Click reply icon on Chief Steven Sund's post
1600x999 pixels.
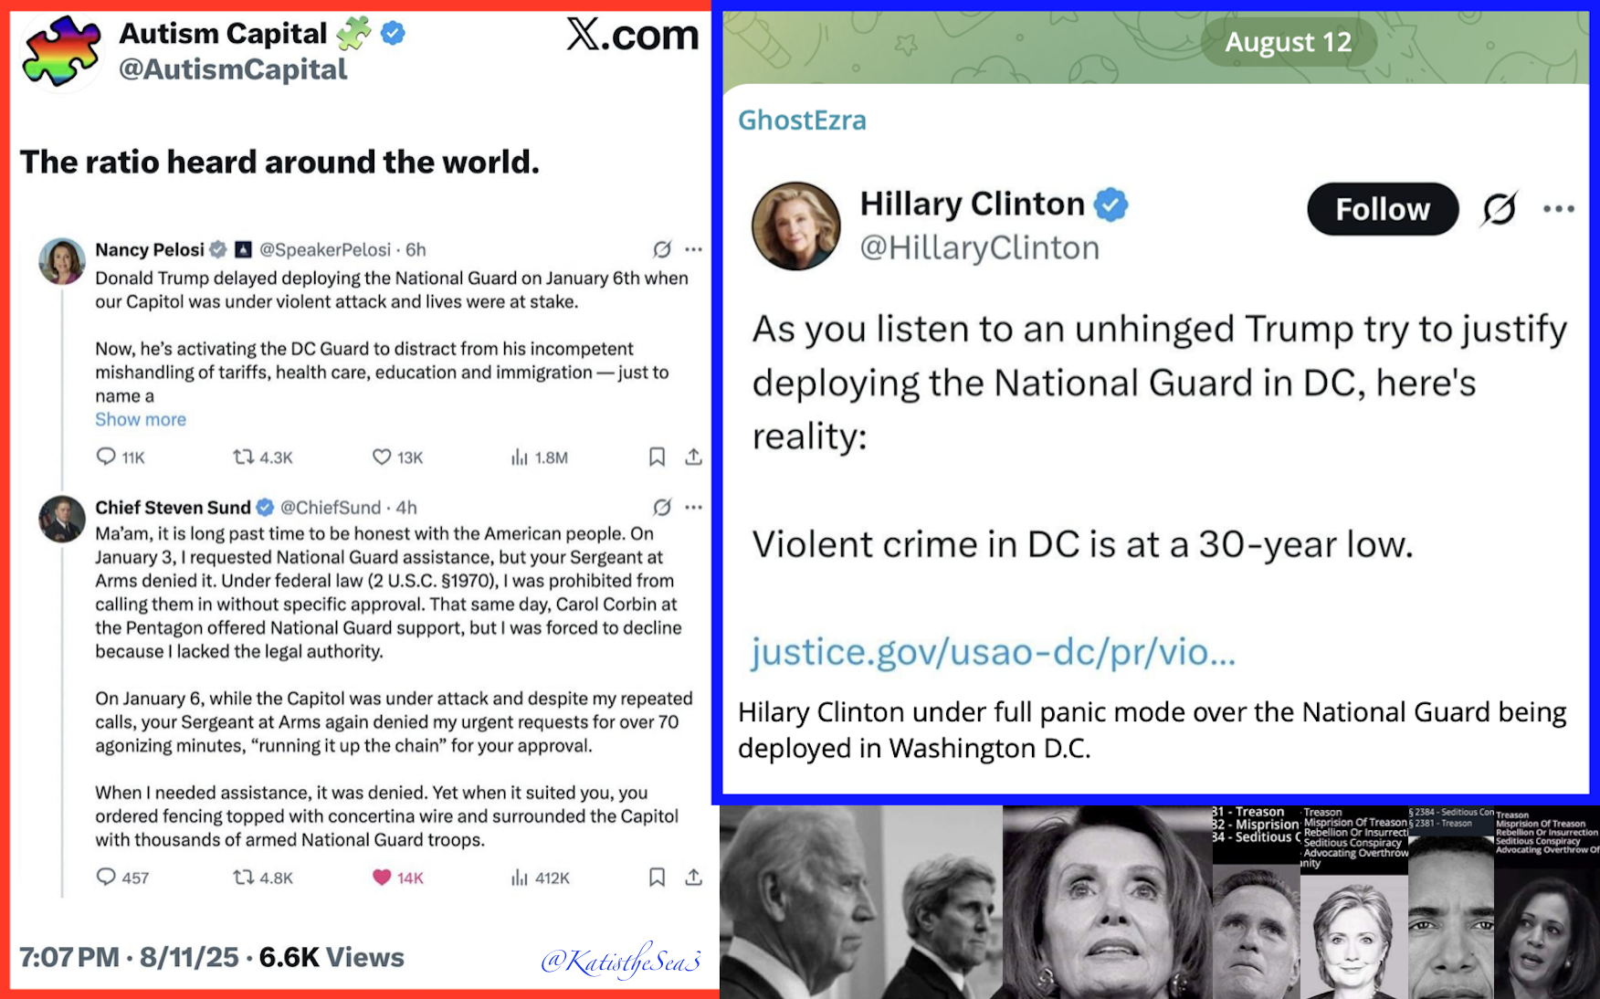[x=106, y=877]
